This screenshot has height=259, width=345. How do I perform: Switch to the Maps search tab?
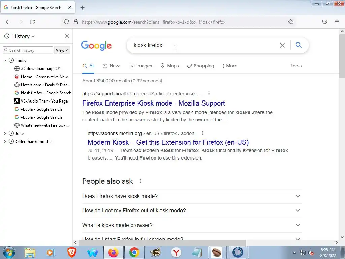[x=169, y=66]
